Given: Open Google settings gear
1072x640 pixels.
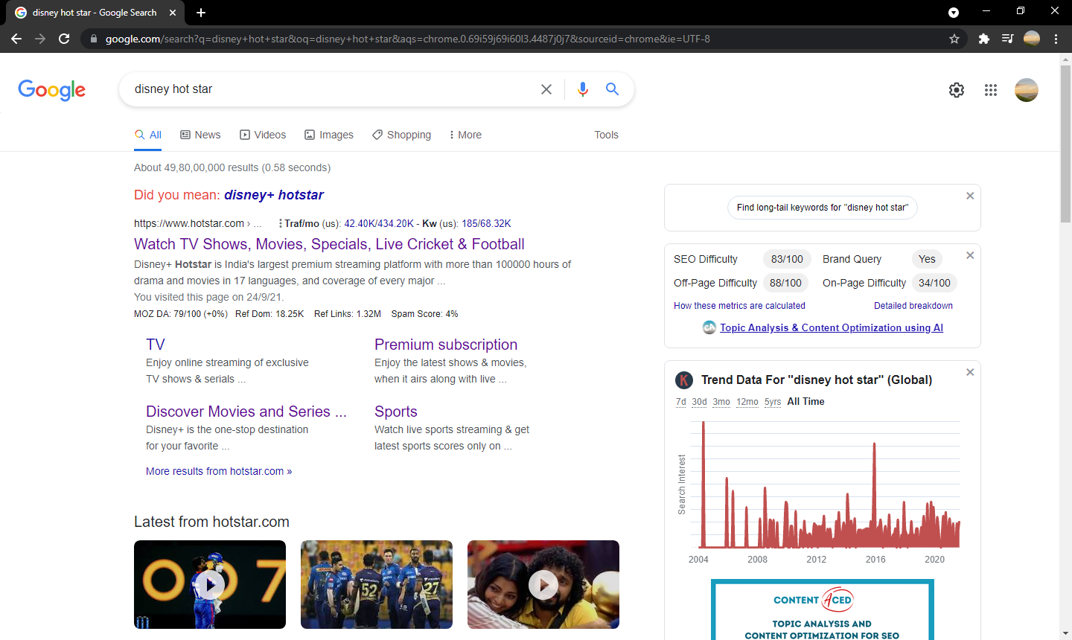Looking at the screenshot, I should (957, 90).
